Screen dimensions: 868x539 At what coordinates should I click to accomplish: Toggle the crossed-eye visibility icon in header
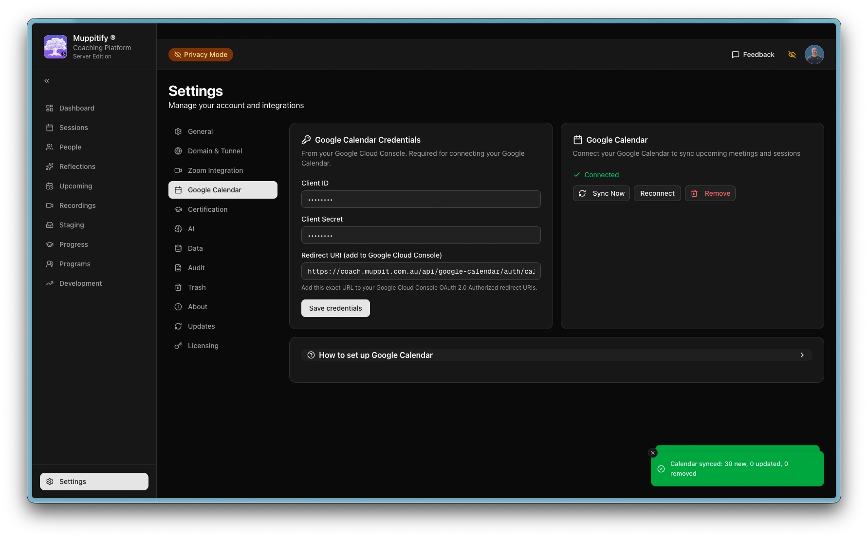[x=792, y=55]
